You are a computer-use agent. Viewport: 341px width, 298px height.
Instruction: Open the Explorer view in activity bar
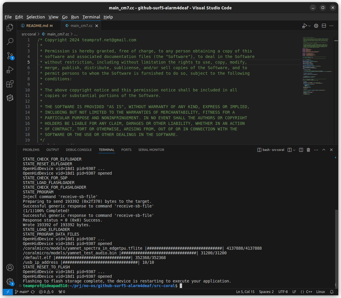click(10, 28)
